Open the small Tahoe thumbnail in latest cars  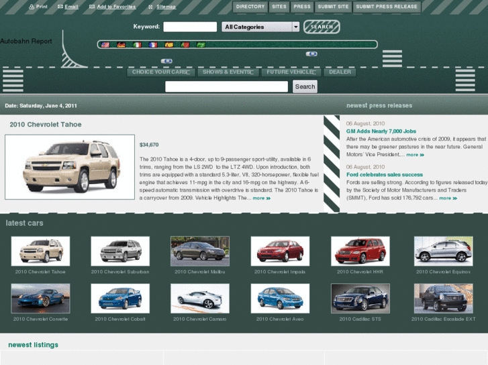40,251
